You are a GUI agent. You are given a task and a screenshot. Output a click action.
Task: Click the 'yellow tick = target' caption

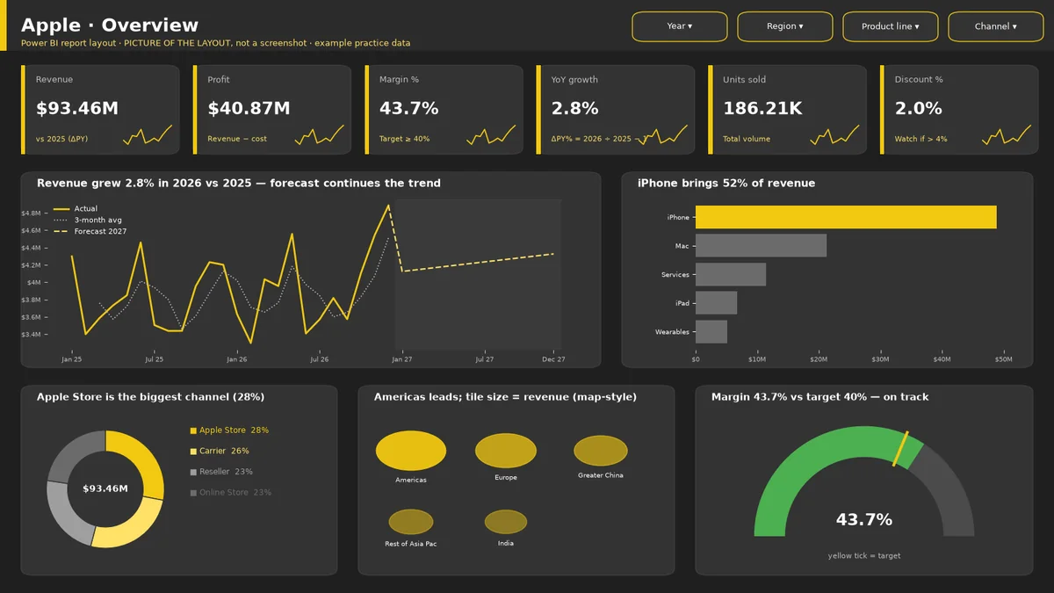click(864, 556)
